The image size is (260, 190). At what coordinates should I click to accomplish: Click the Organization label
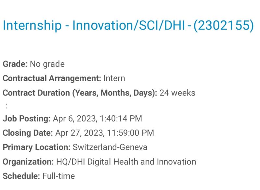point(28,162)
